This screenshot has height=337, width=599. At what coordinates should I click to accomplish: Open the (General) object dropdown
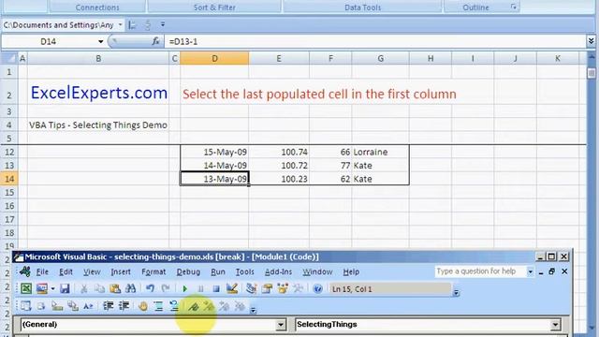281,325
